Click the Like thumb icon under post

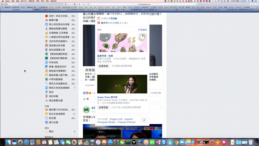pos(84,99)
